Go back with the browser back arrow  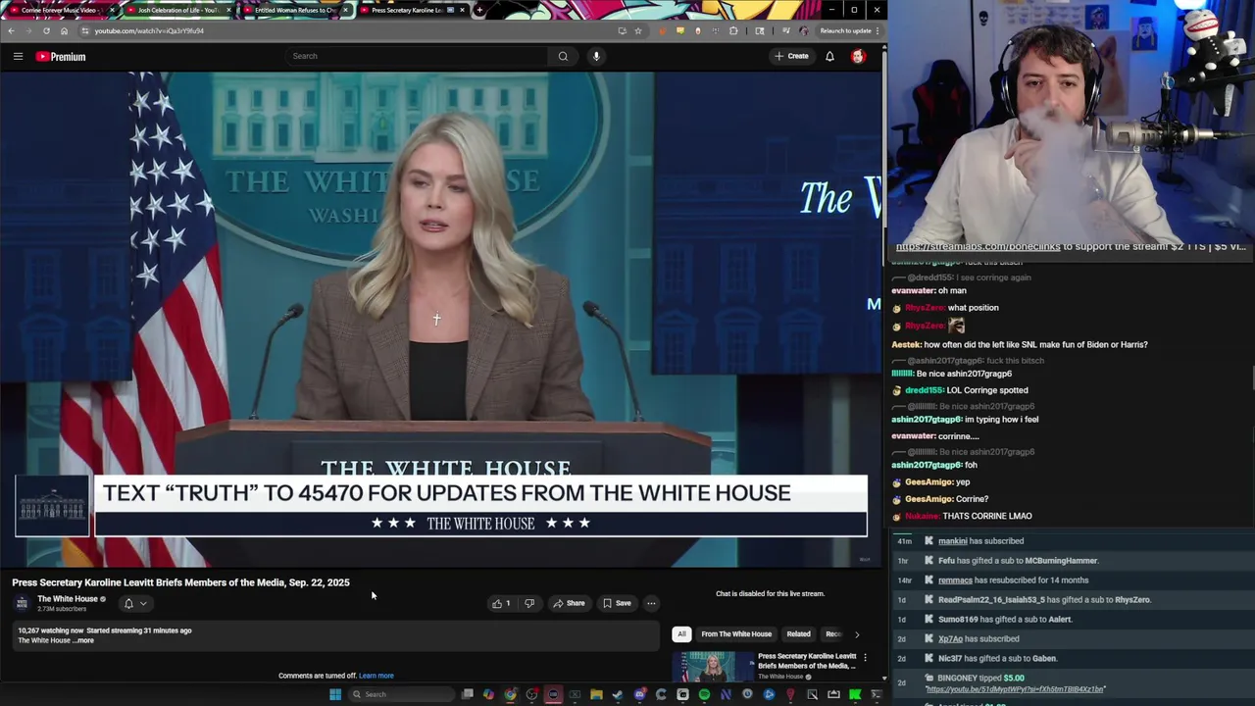(x=11, y=30)
